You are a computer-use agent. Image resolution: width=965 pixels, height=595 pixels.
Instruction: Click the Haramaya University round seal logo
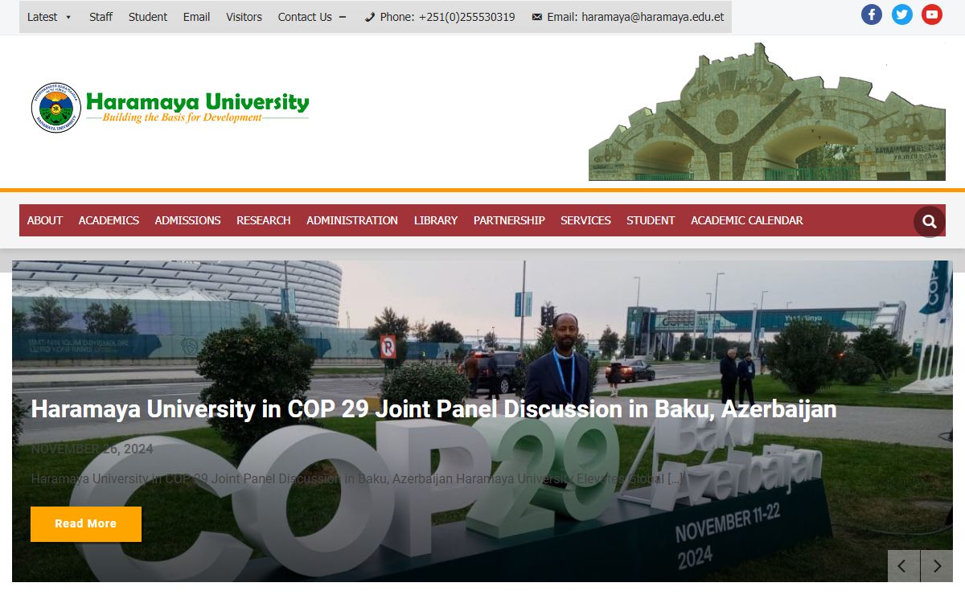pyautogui.click(x=56, y=107)
